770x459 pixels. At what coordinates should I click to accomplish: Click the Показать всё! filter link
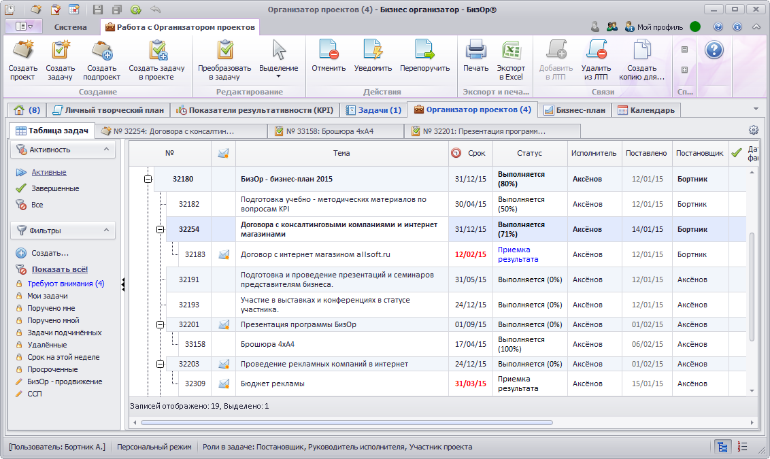[59, 269]
